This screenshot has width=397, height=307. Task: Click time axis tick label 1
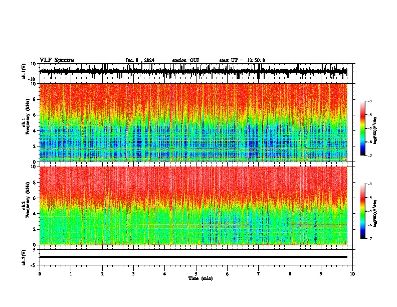pyautogui.click(x=71, y=274)
